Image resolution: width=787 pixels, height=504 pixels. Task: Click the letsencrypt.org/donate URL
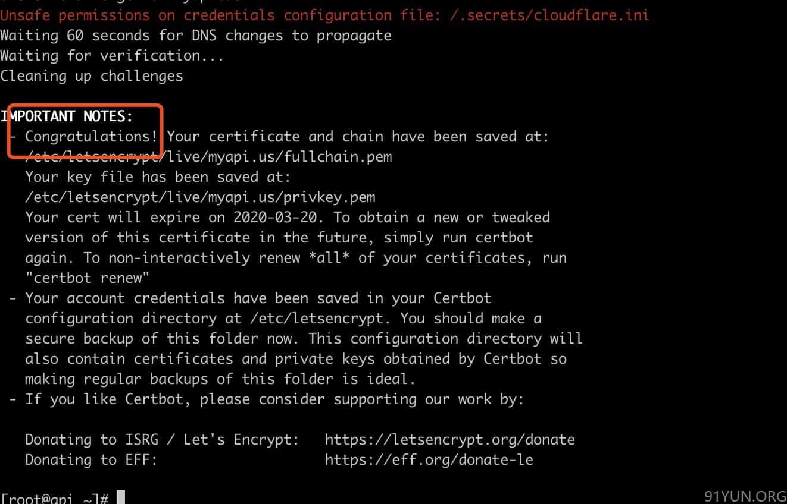pos(449,440)
